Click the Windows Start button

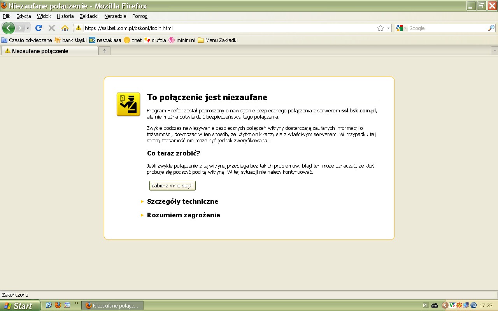[x=20, y=306]
